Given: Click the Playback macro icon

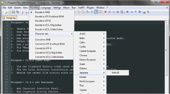Looking at the screenshot, I should 114,12.
